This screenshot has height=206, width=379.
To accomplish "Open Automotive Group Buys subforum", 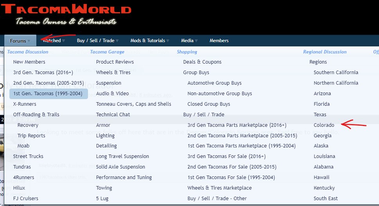I will coord(214,83).
